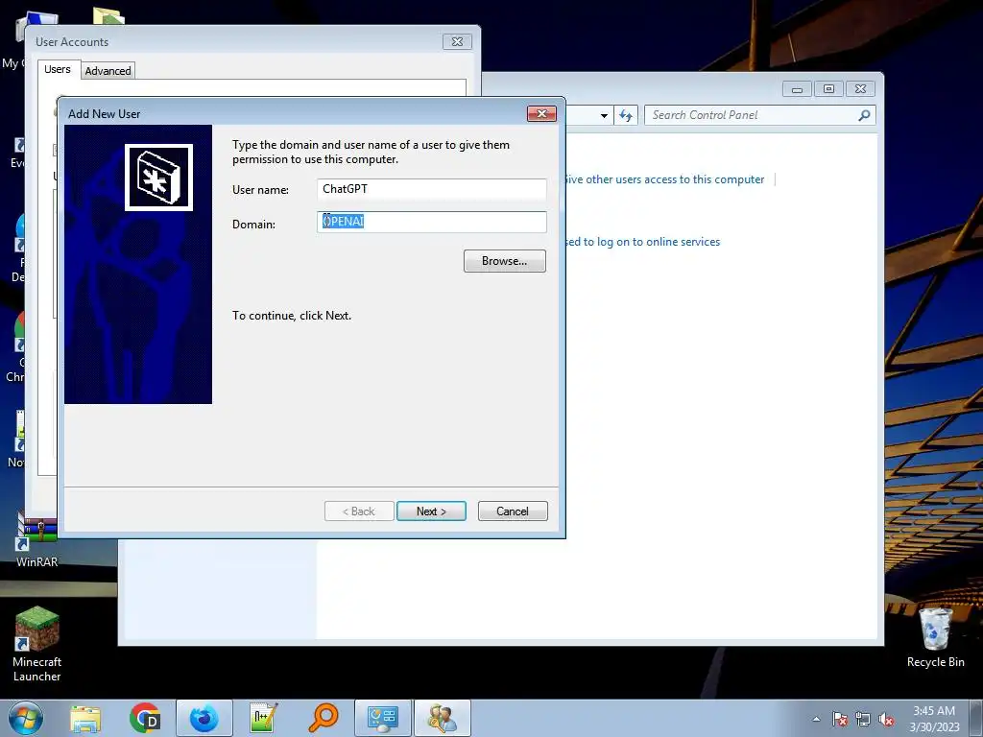Open Windows Explorer from the taskbar
983x737 pixels.
pyautogui.click(x=85, y=718)
